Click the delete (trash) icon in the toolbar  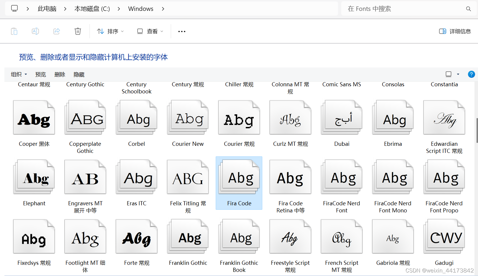[x=78, y=31]
